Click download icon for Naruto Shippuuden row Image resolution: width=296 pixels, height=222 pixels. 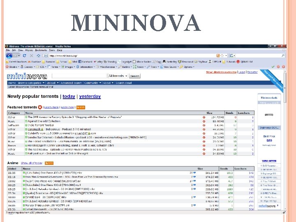pos(24,205)
